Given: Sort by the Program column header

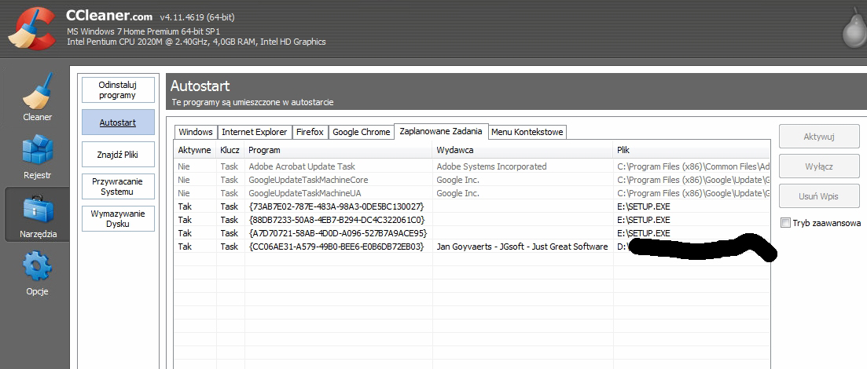Looking at the screenshot, I should (x=338, y=150).
